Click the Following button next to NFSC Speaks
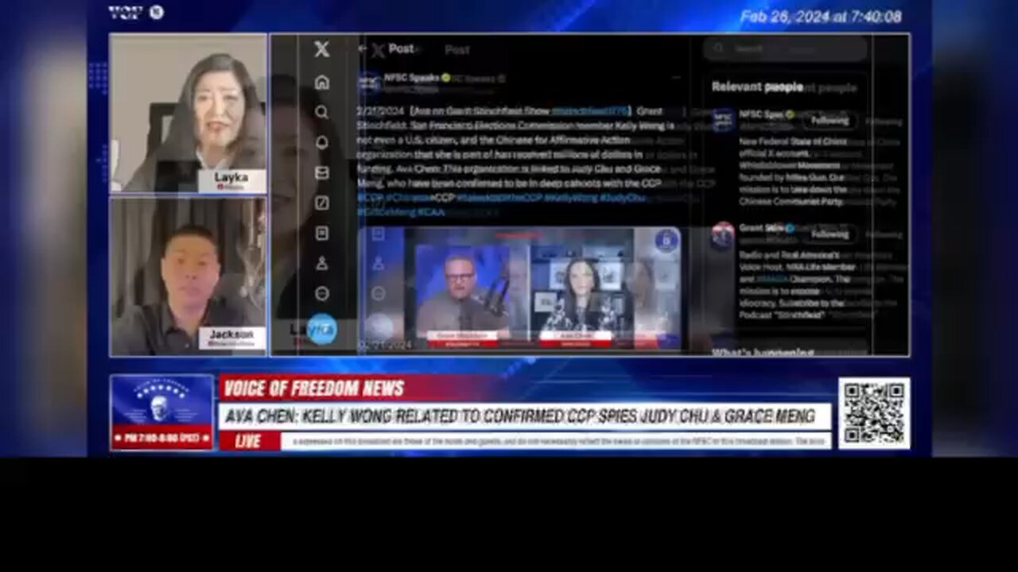 (830, 121)
